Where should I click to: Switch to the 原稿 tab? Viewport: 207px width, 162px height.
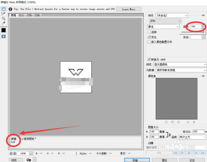pos(14,15)
